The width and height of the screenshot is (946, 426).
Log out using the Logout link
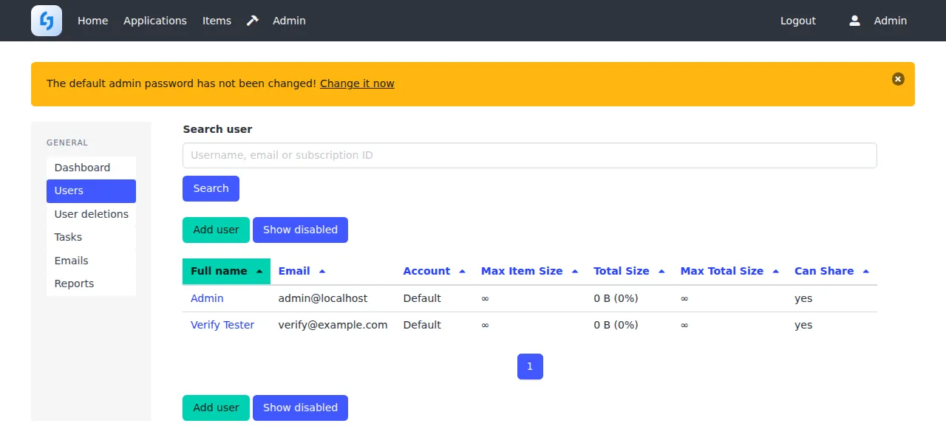tap(798, 21)
